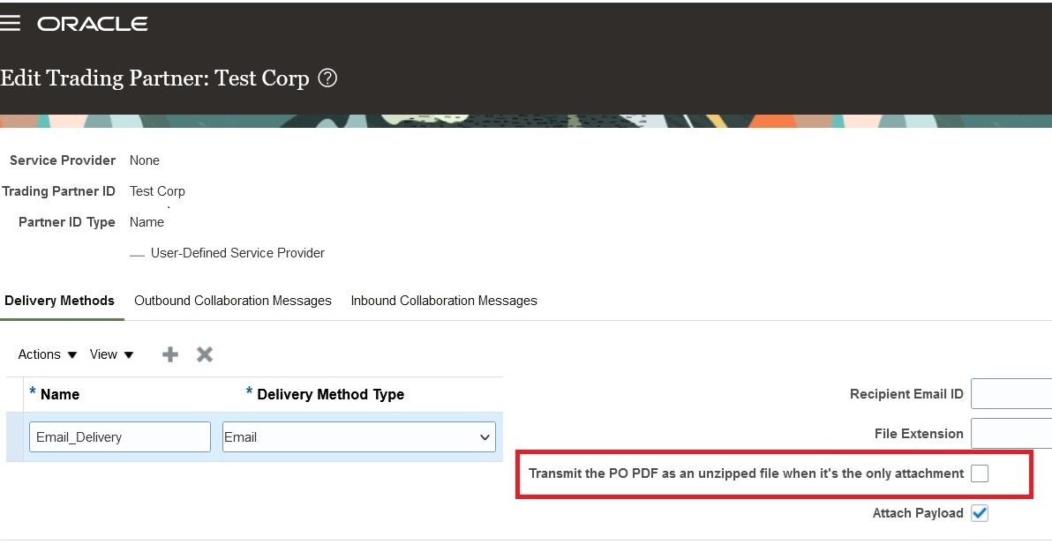Select the Delivery Methods tab
1052x544 pixels.
click(x=59, y=301)
